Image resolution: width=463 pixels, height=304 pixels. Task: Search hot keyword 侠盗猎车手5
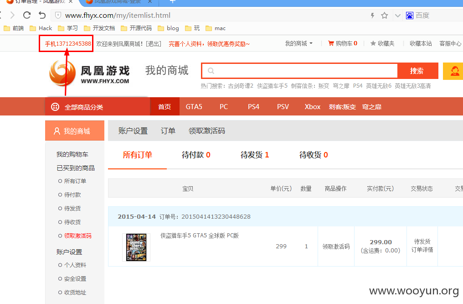click(272, 86)
